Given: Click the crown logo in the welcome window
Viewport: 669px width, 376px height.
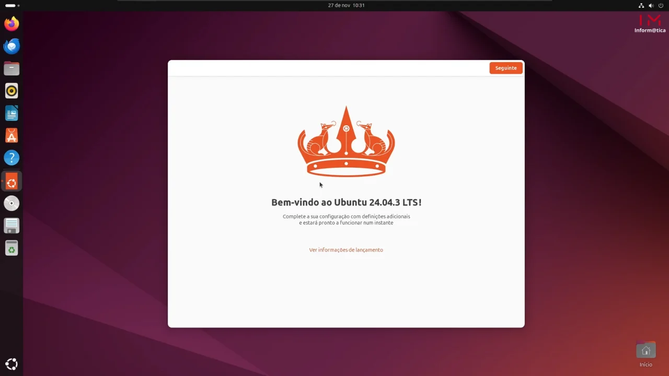Looking at the screenshot, I should (x=346, y=142).
